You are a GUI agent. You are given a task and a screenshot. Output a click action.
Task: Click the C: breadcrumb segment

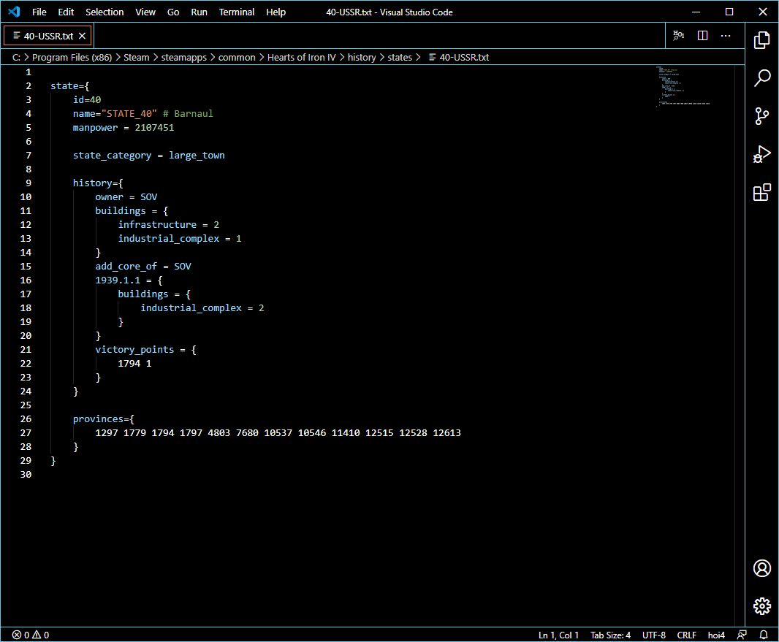16,57
